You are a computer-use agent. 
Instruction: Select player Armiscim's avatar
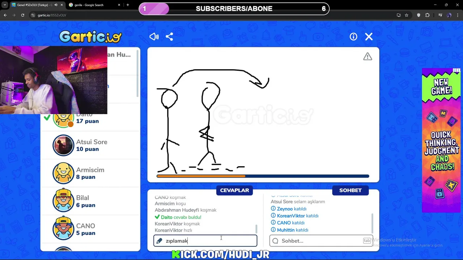(63, 173)
